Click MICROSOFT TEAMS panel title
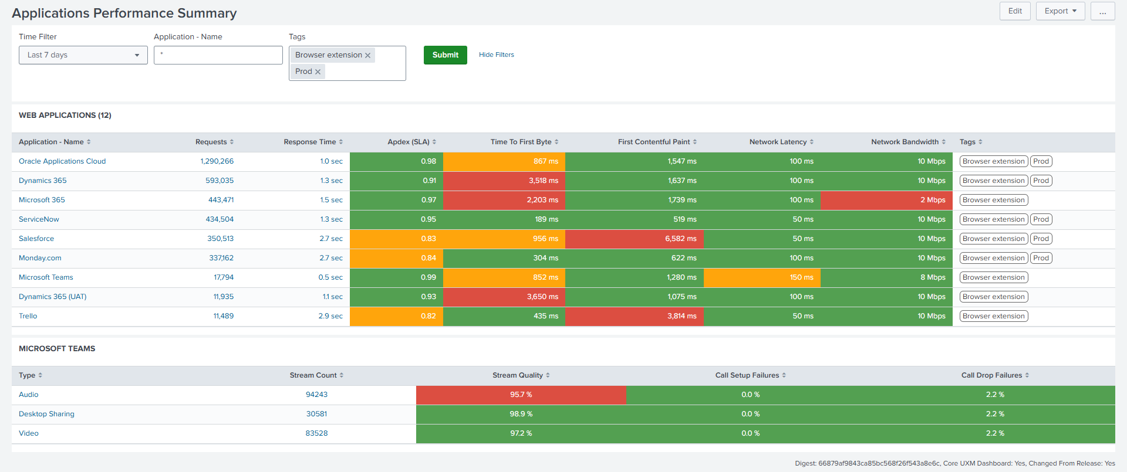Screen dimensions: 1127x472 tap(57, 349)
